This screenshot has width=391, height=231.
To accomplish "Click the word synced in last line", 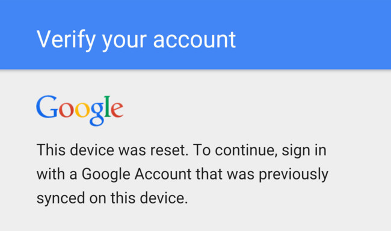I will 61,199.
